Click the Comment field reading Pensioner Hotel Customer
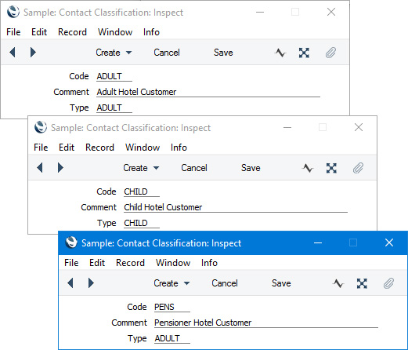The width and height of the screenshot is (408, 350). click(266, 323)
